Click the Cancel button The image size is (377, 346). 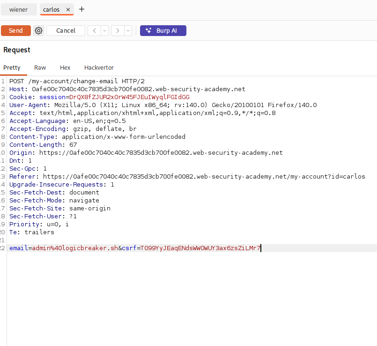[x=66, y=31]
